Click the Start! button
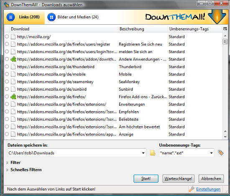The height and width of the screenshot is (196, 230). pos(146,178)
